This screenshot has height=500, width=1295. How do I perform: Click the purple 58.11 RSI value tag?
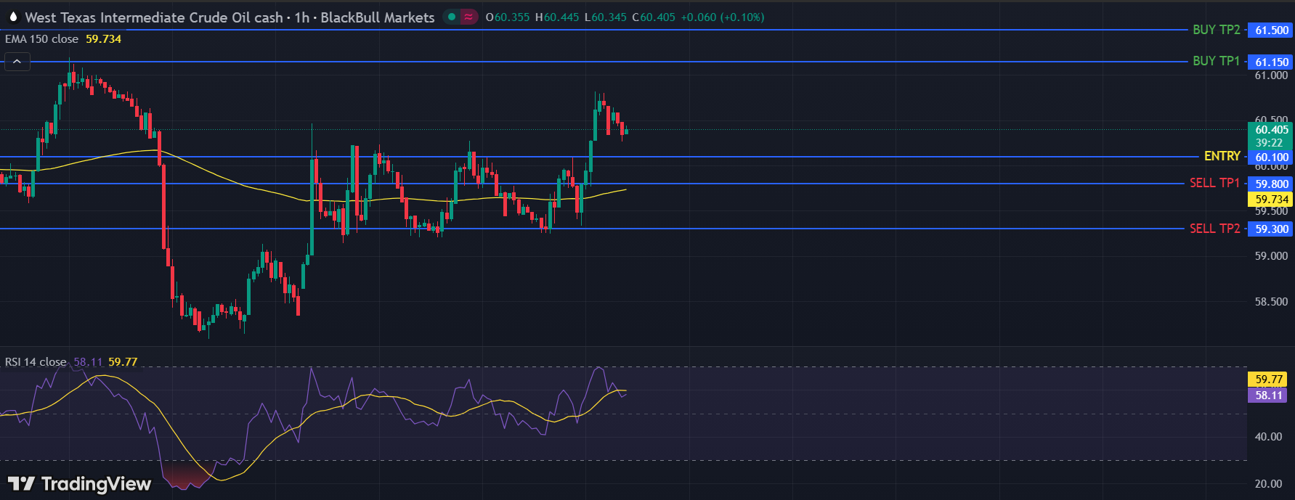pos(1268,396)
